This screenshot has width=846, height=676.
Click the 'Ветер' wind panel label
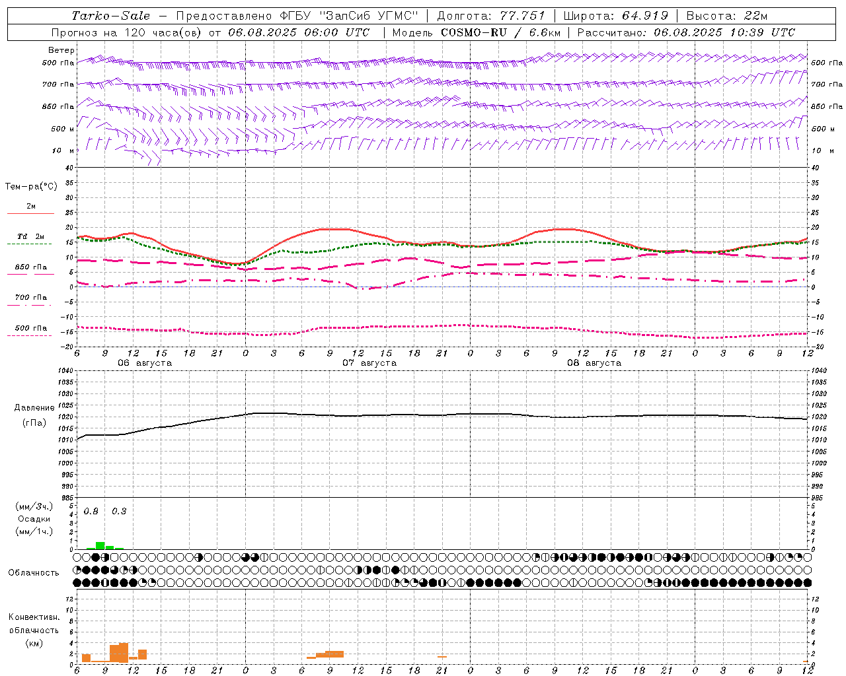[61, 50]
